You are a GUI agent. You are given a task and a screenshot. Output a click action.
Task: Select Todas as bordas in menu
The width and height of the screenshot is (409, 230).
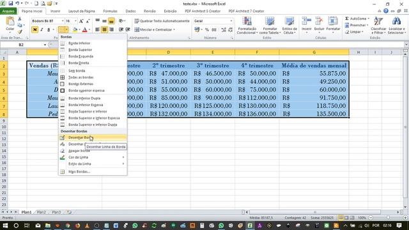[93, 77]
